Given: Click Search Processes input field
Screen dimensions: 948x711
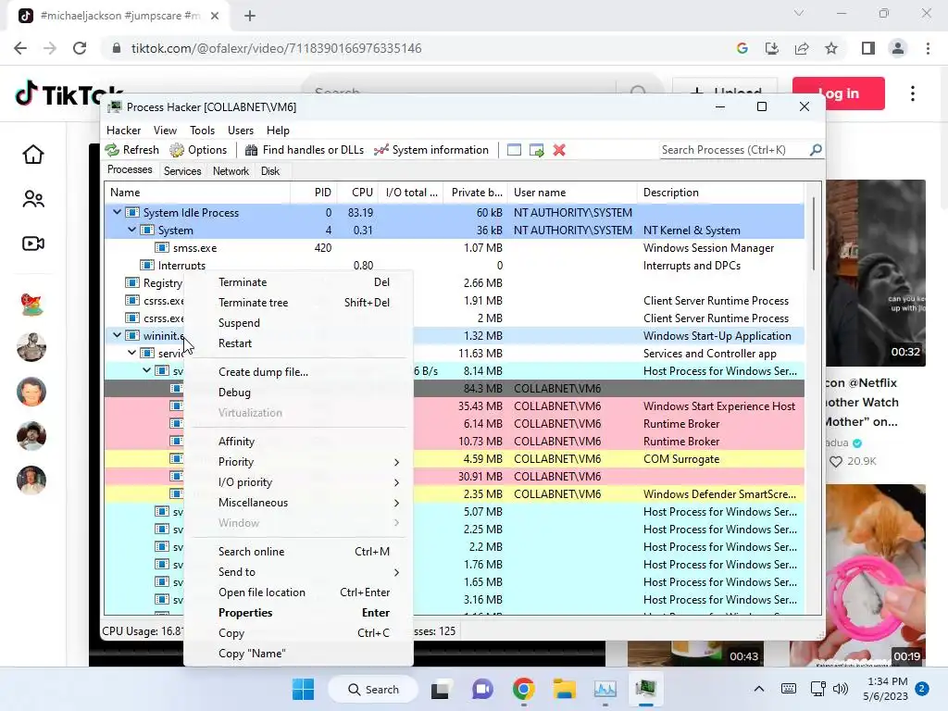Looking at the screenshot, I should pos(733,149).
